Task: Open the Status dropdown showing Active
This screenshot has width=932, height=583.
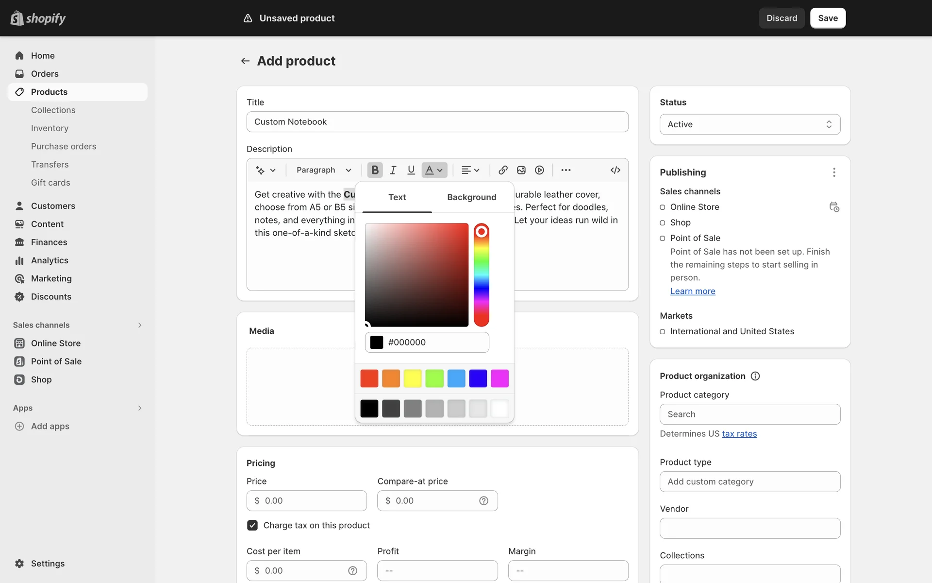Action: pos(749,124)
